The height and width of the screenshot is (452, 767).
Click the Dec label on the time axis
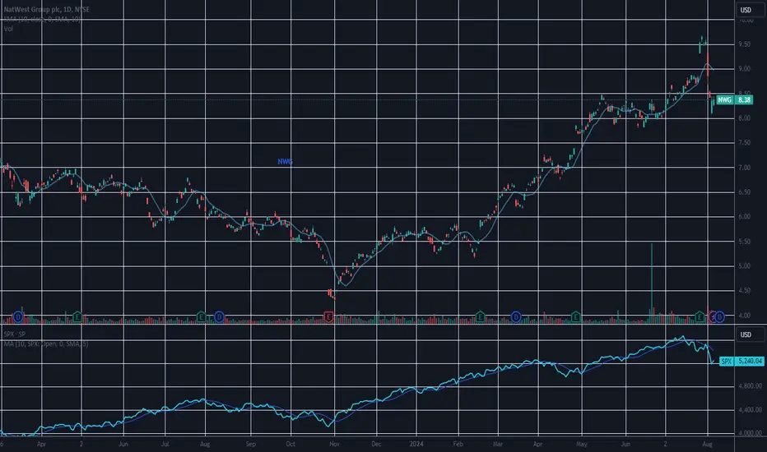click(x=376, y=444)
